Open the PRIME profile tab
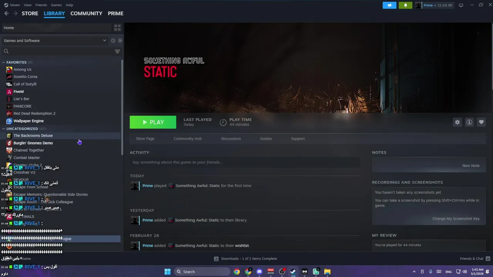This screenshot has width=493, height=277. [x=116, y=13]
